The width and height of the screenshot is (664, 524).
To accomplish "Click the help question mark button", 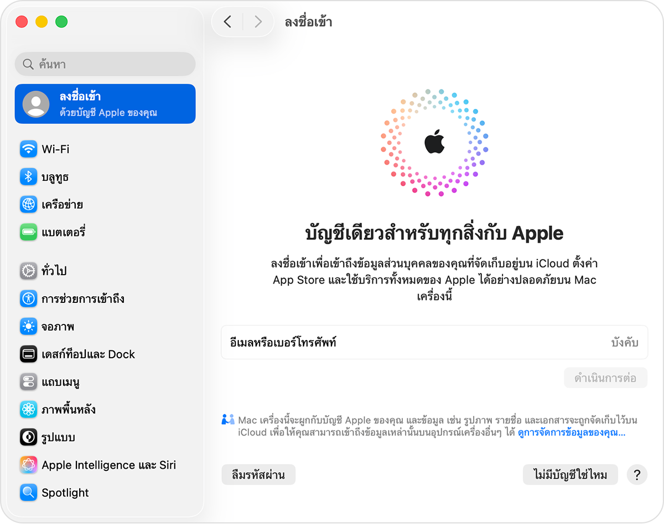I will click(637, 474).
